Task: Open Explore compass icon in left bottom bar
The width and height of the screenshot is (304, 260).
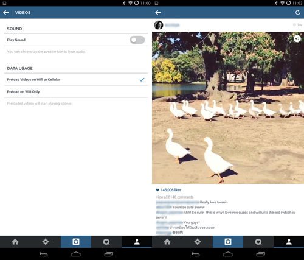Action: click(x=46, y=242)
